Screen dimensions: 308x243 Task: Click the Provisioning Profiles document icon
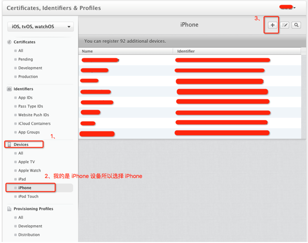pyautogui.click(x=9, y=209)
